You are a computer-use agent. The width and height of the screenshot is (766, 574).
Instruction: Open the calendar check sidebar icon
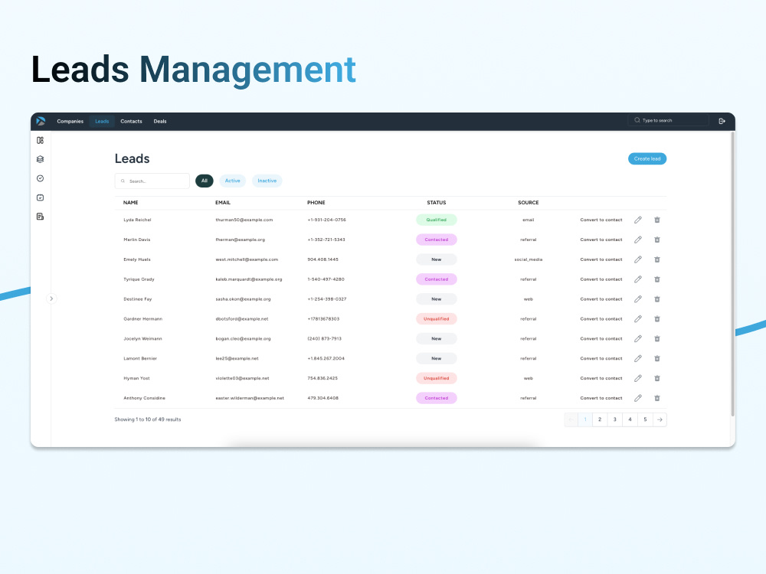pyautogui.click(x=40, y=197)
